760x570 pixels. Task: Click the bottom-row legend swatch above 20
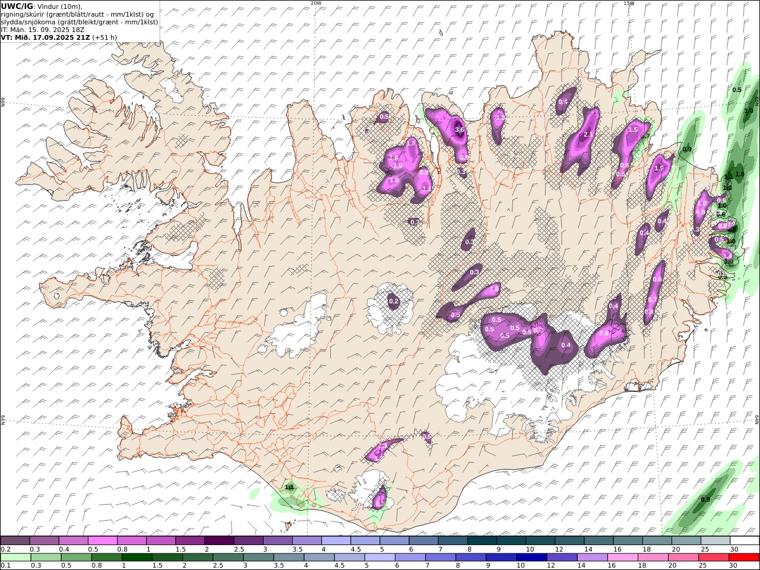point(683,558)
